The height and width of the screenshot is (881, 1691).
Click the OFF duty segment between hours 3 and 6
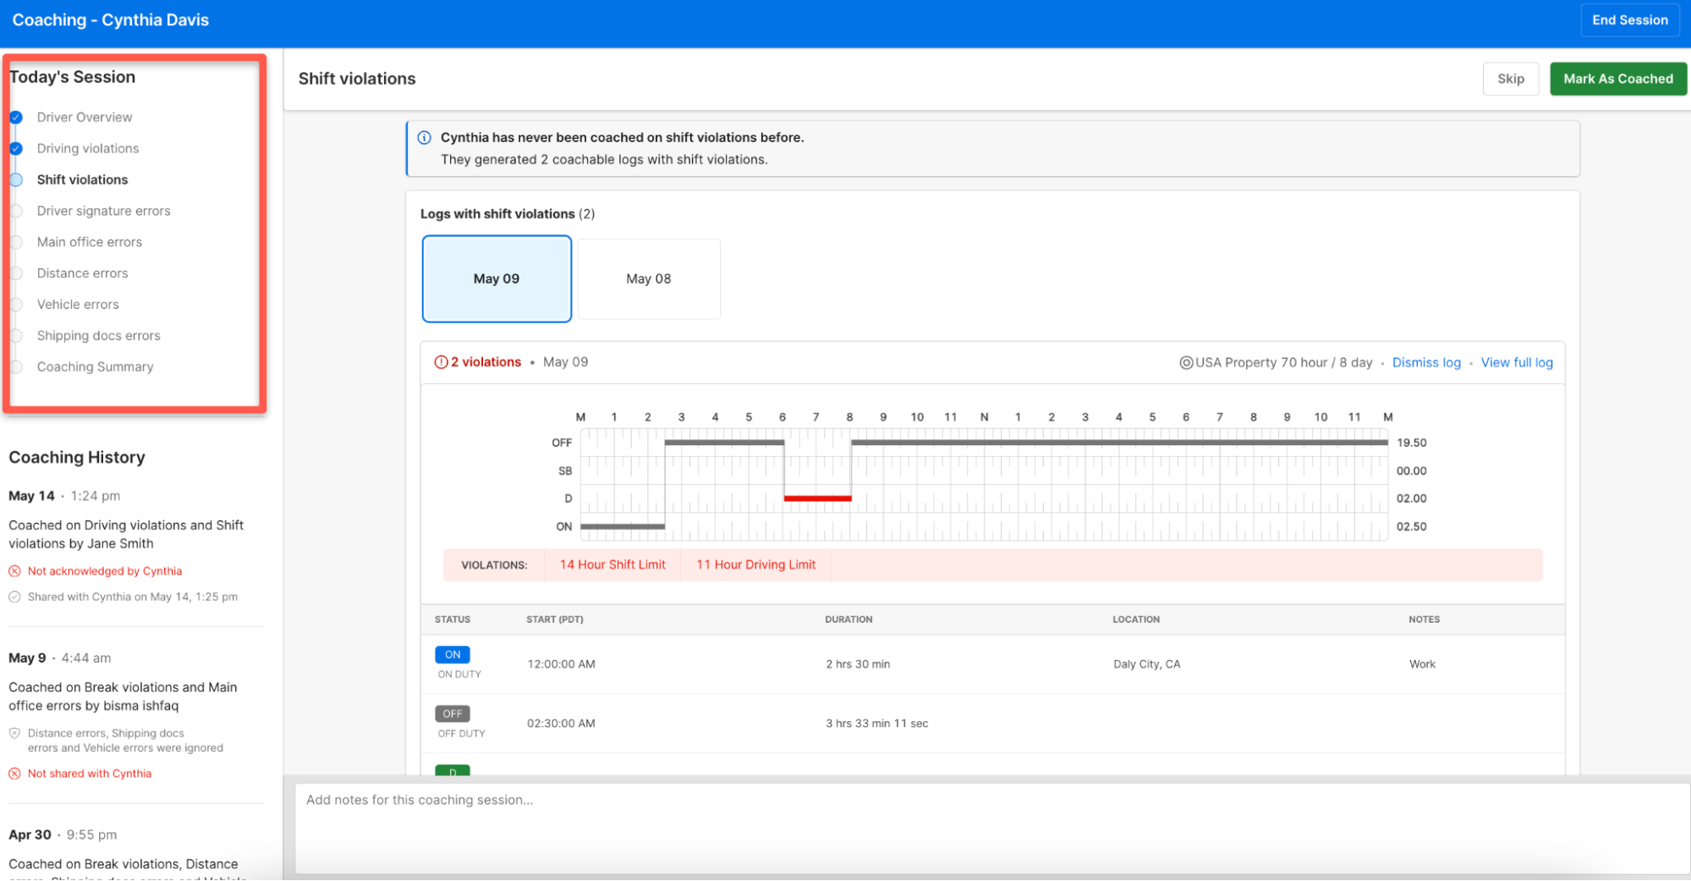coord(724,443)
